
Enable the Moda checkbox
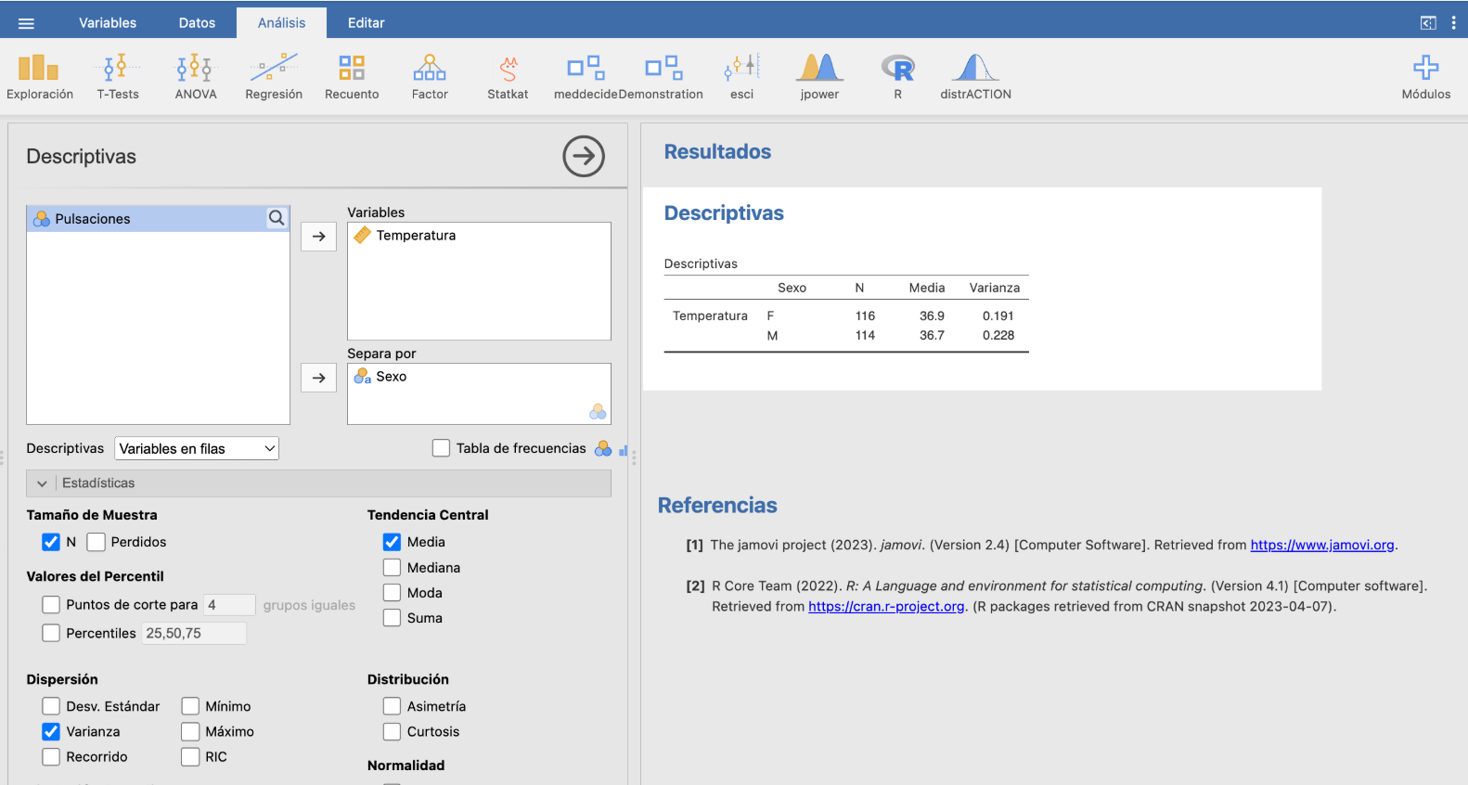point(393,593)
